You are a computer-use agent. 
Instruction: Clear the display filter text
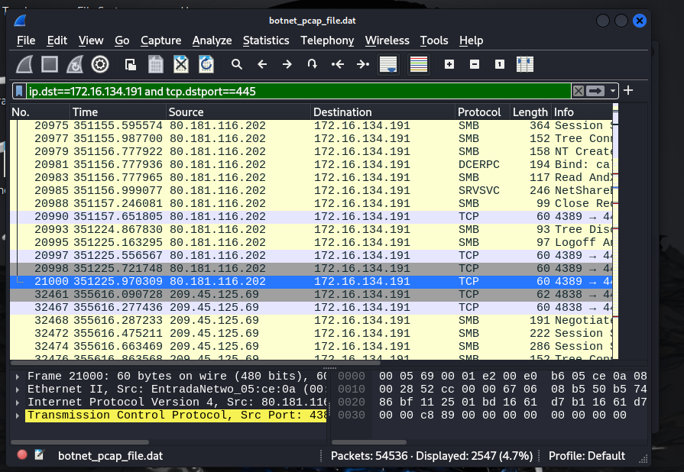579,91
